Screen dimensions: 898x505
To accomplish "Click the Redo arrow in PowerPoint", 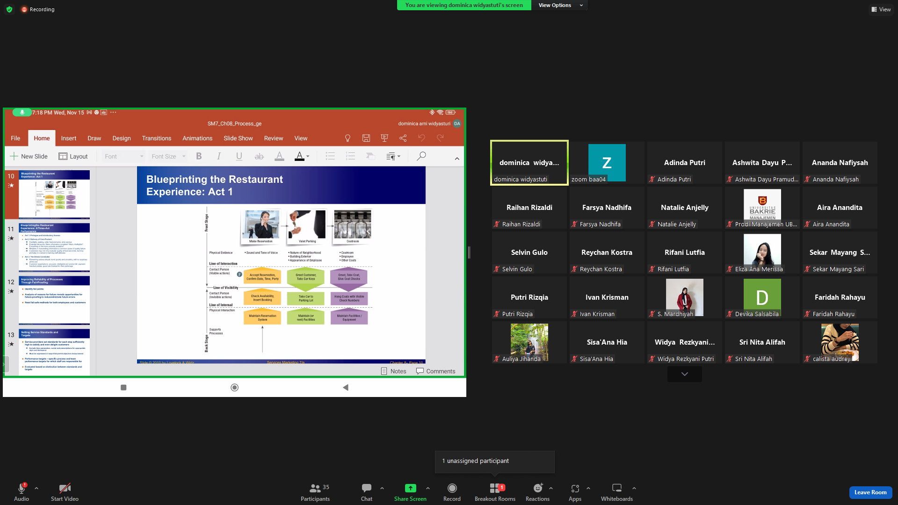I will click(x=440, y=138).
